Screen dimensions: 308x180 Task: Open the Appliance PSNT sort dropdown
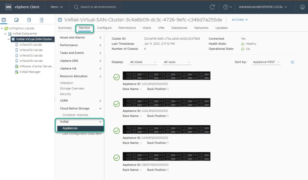[266, 62]
